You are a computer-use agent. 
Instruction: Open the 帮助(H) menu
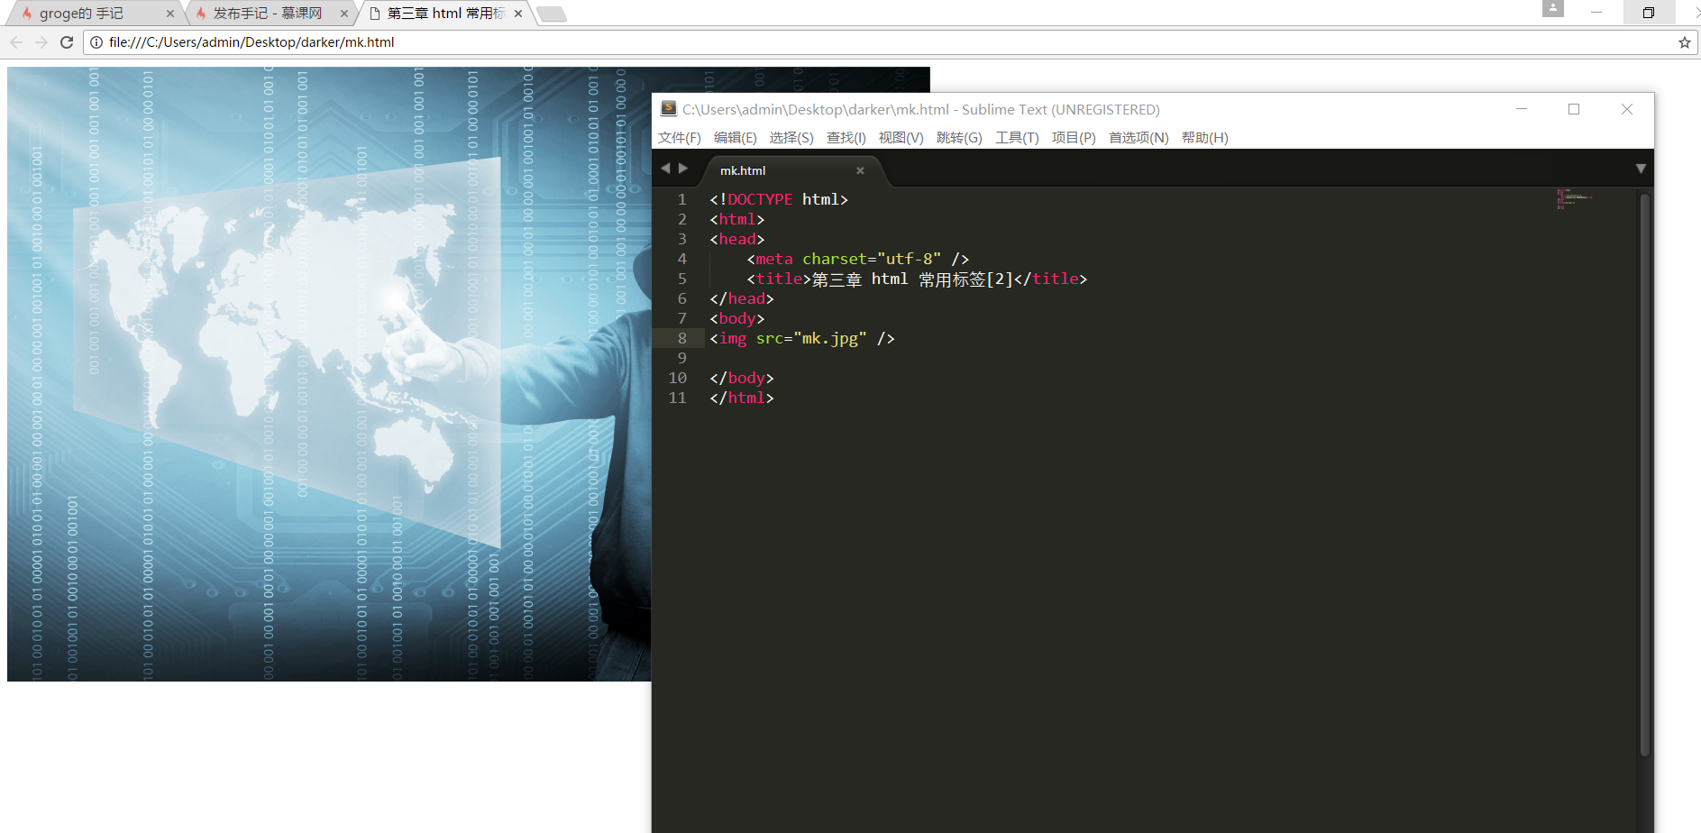(x=1205, y=138)
